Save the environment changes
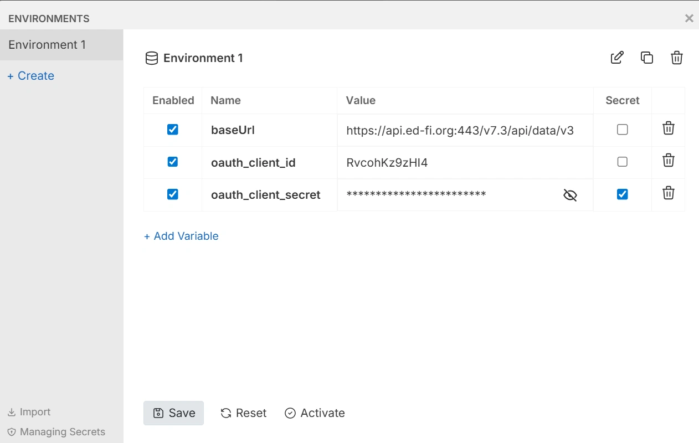 click(x=173, y=413)
